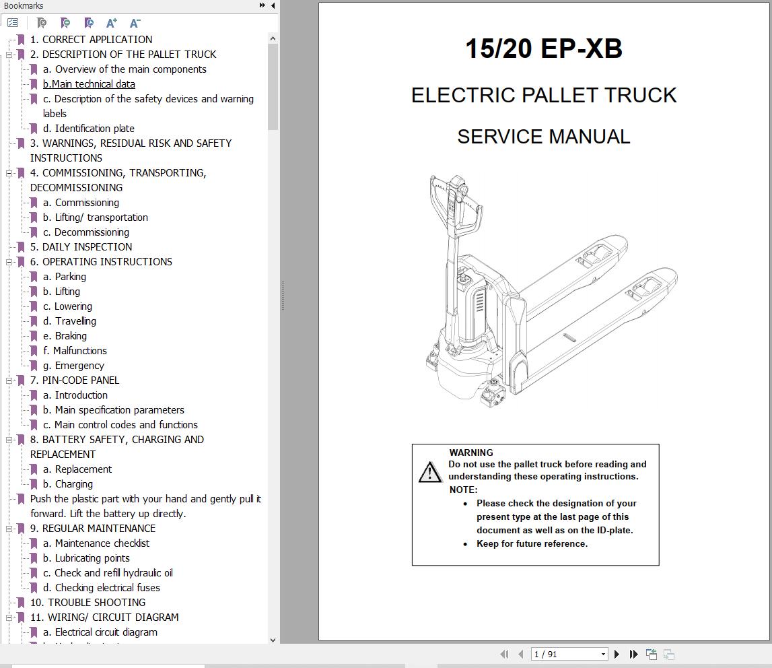Select the b.Main technical data bookmark
The image size is (772, 668).
[89, 83]
